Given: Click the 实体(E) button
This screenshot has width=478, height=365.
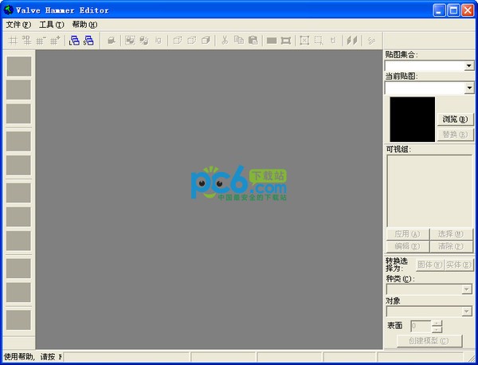Looking at the screenshot, I should (x=459, y=265).
